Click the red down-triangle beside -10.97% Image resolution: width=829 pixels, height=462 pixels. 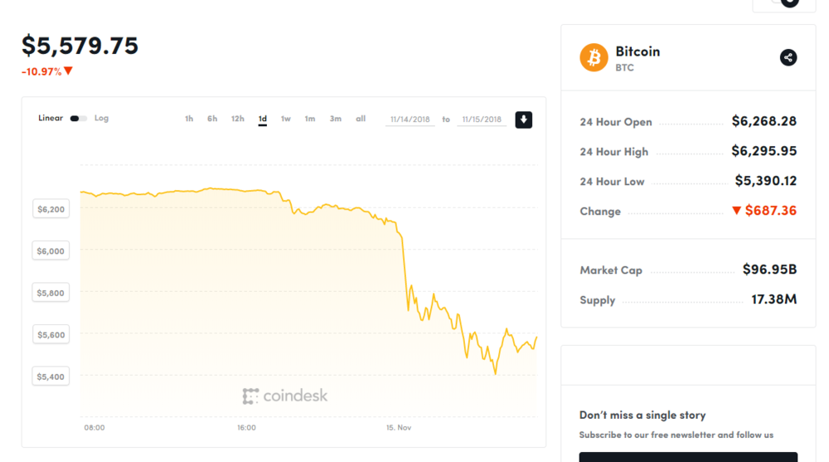tap(68, 71)
